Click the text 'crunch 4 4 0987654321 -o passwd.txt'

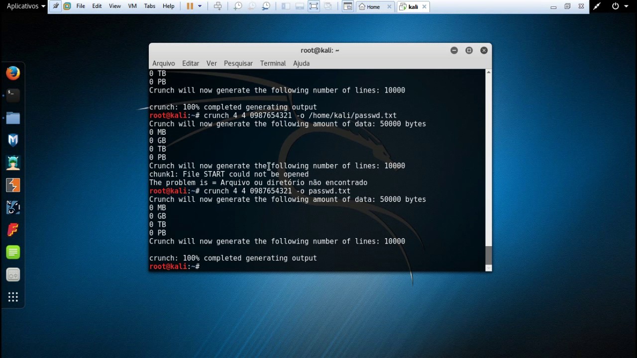point(277,191)
